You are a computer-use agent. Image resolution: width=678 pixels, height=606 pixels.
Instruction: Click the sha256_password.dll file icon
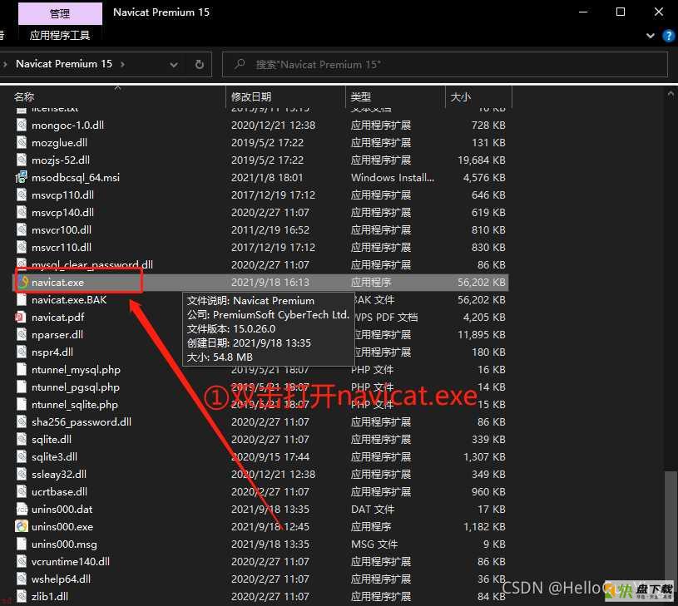click(x=21, y=422)
